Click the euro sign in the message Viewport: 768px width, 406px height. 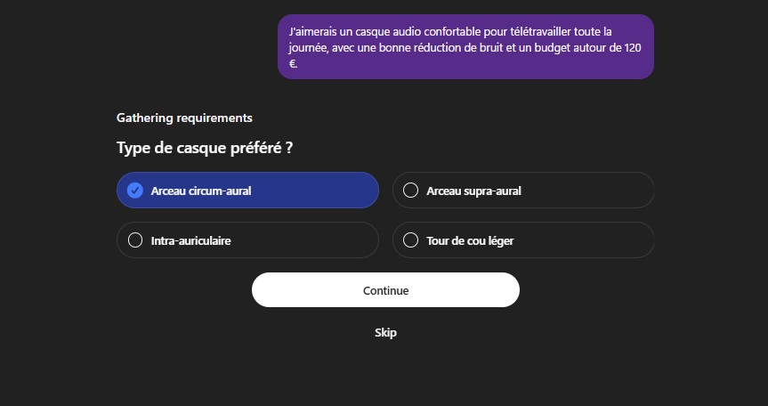[294, 63]
